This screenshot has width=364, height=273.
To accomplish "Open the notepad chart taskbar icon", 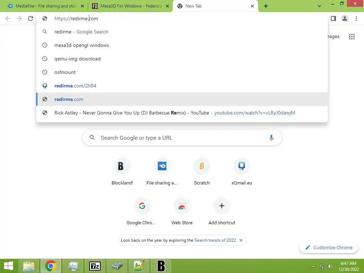I will point(139,266).
